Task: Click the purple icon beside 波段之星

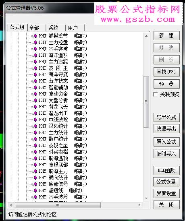Action: 35,145
